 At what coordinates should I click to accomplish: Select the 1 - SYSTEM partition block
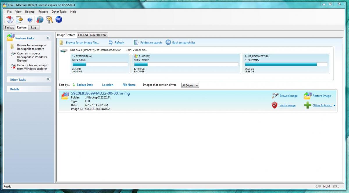(100, 63)
